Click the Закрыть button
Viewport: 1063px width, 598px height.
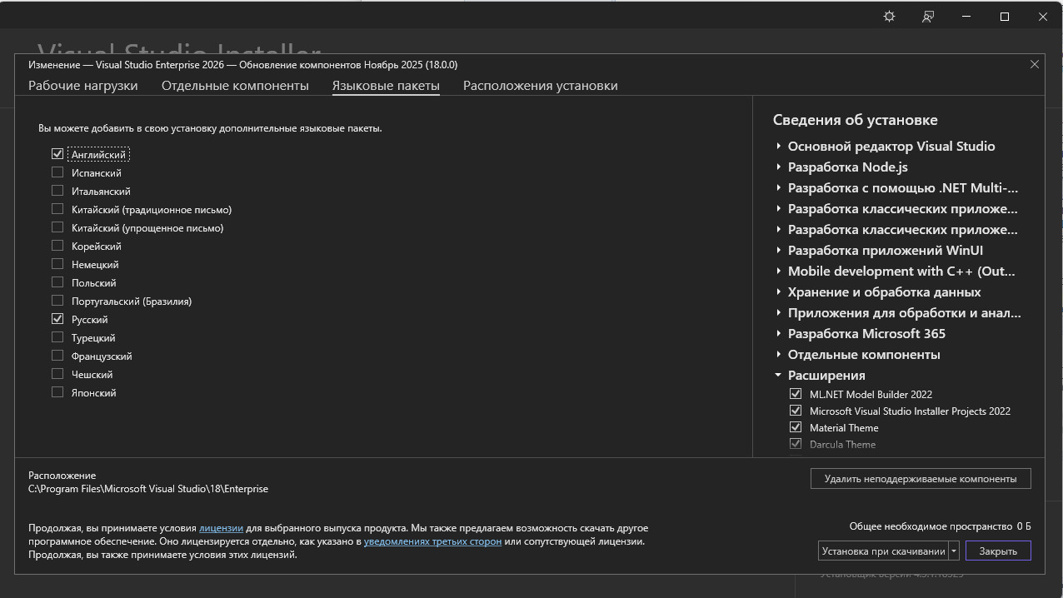tap(997, 551)
